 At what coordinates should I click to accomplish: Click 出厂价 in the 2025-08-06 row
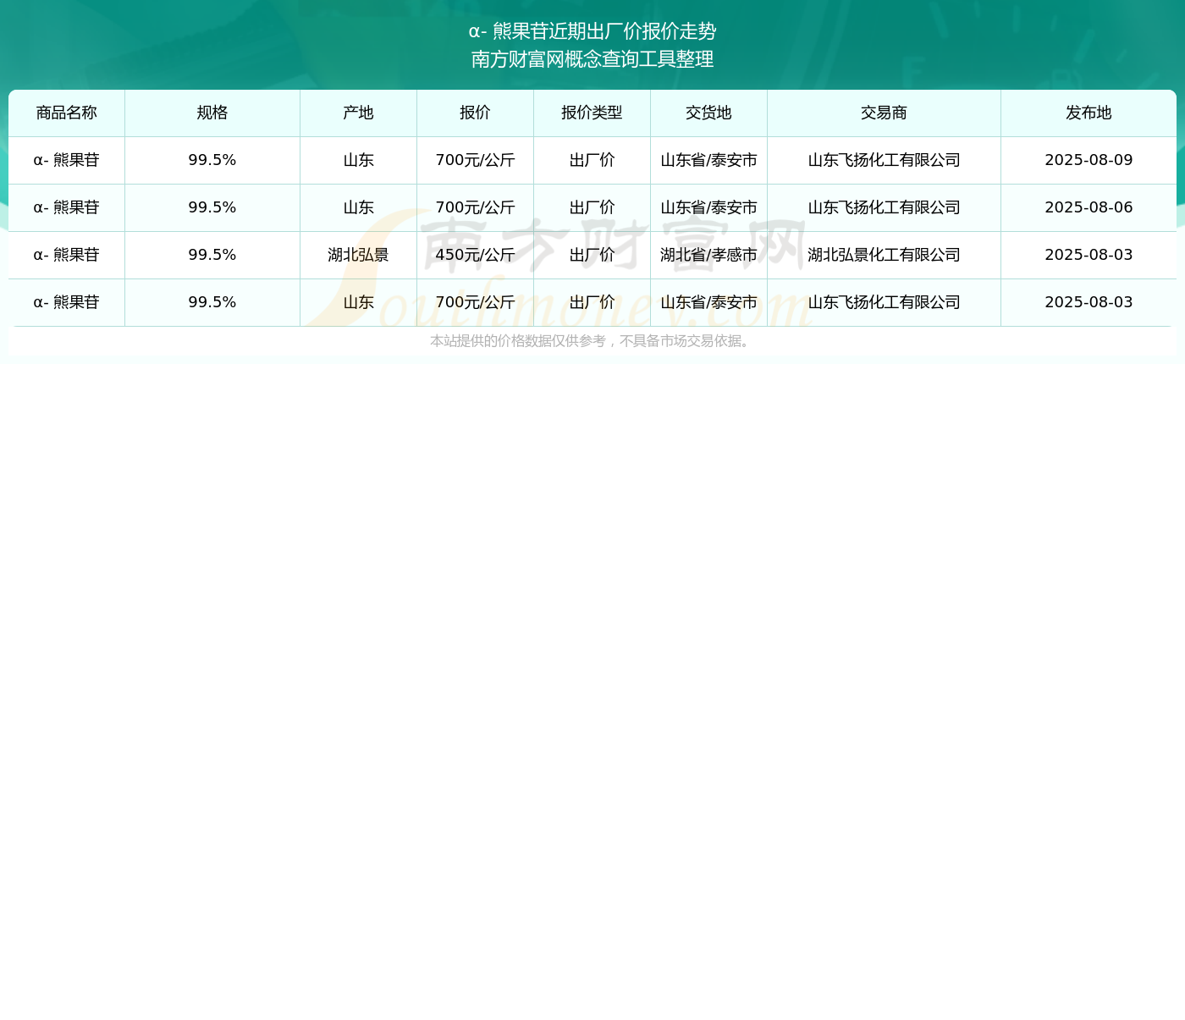point(592,207)
